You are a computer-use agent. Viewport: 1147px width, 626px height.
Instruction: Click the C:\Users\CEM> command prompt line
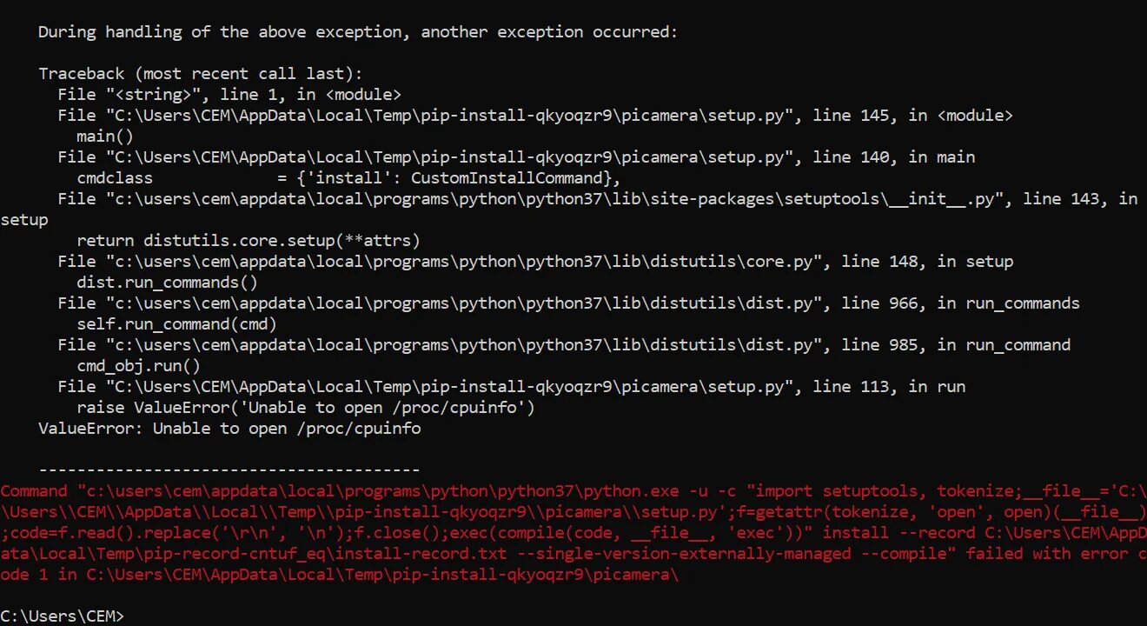click(x=63, y=616)
